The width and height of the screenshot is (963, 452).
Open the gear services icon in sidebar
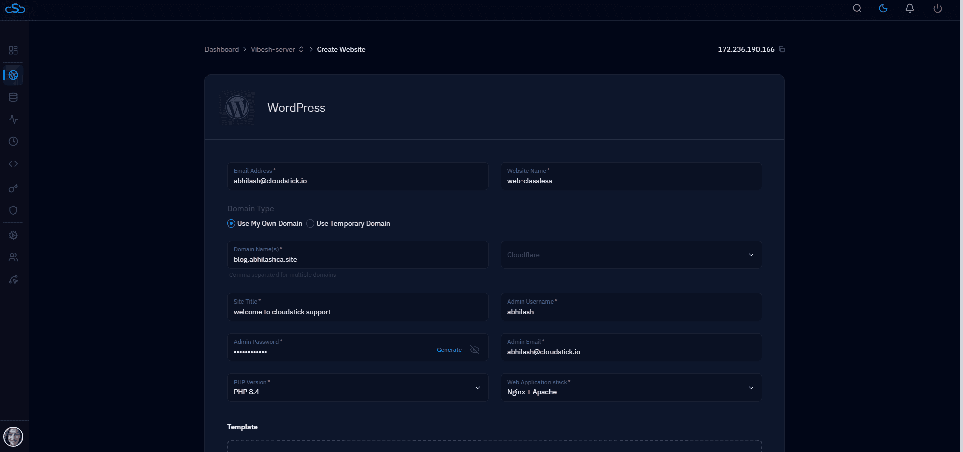pos(13,235)
